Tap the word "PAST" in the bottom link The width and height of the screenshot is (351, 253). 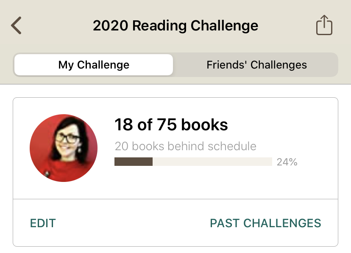[x=223, y=223]
